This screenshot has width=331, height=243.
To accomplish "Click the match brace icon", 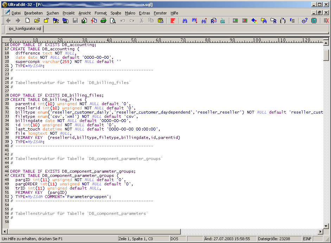I will point(282,21).
